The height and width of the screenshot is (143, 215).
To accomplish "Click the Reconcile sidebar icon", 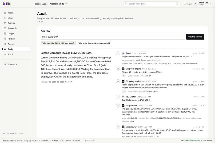I will (x=5, y=28).
